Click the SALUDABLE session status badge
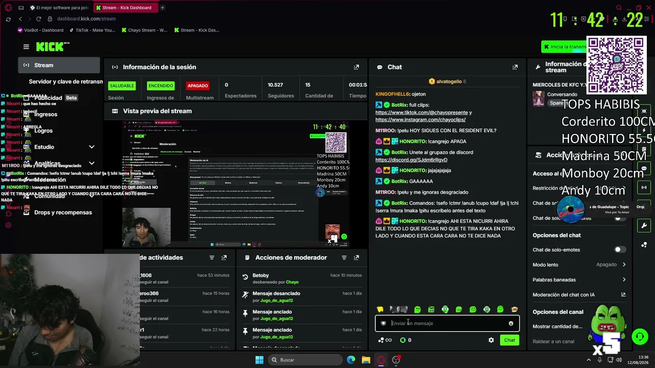The width and height of the screenshot is (655, 368). (121, 86)
